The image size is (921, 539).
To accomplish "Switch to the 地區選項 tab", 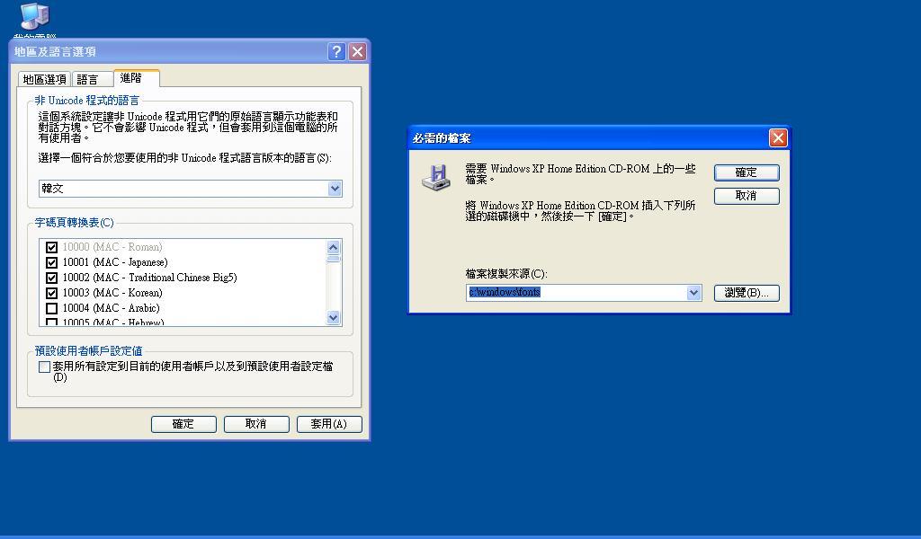I will pyautogui.click(x=45, y=79).
